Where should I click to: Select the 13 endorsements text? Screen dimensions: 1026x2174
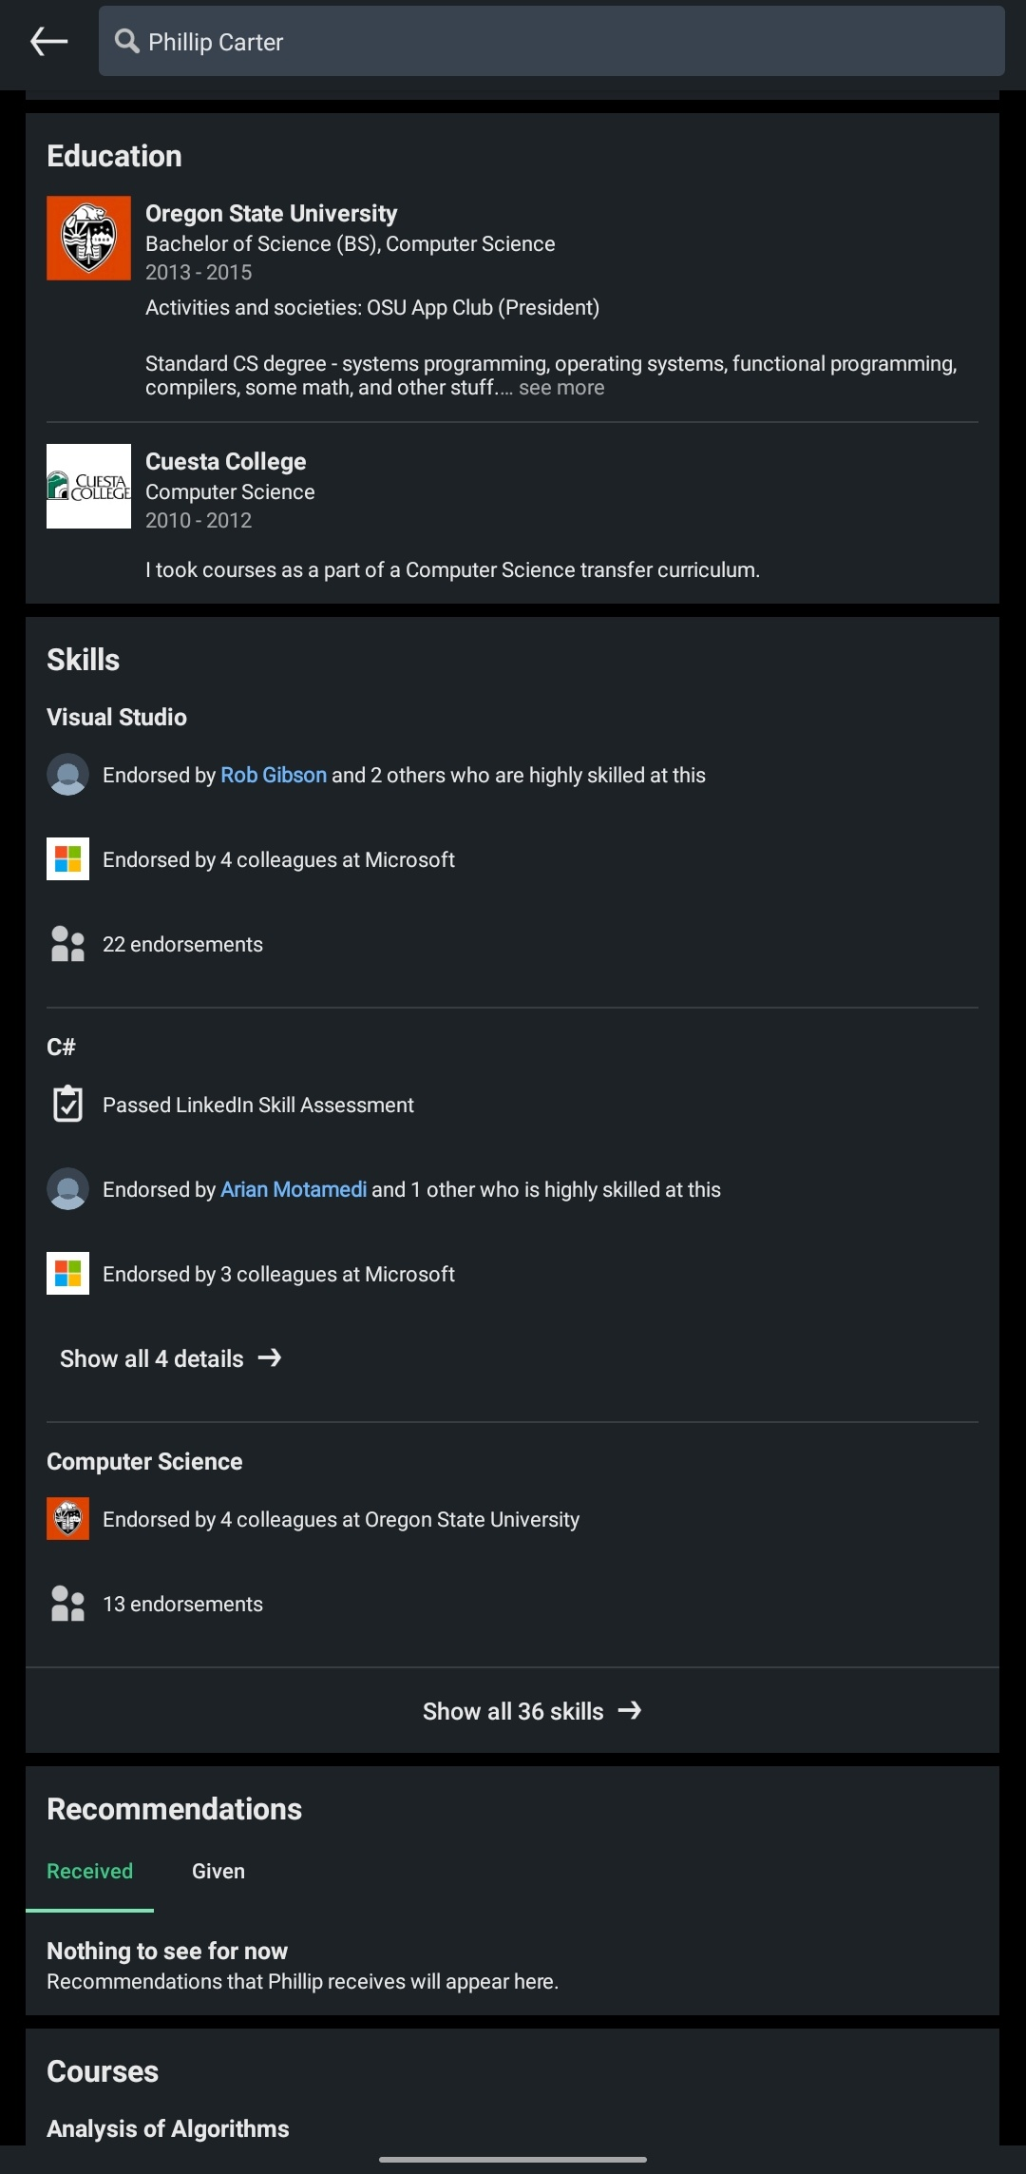182,1604
